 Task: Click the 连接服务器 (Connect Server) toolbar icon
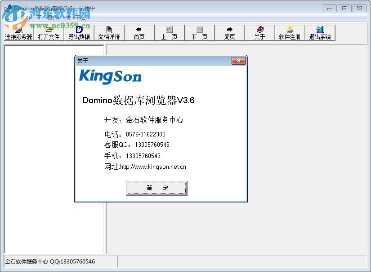point(18,33)
